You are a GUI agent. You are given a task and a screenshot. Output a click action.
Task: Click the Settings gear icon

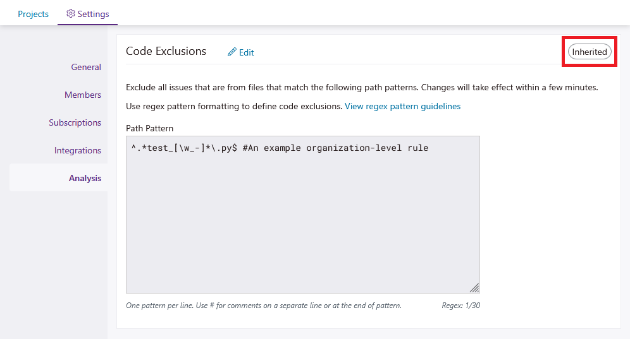[71, 14]
